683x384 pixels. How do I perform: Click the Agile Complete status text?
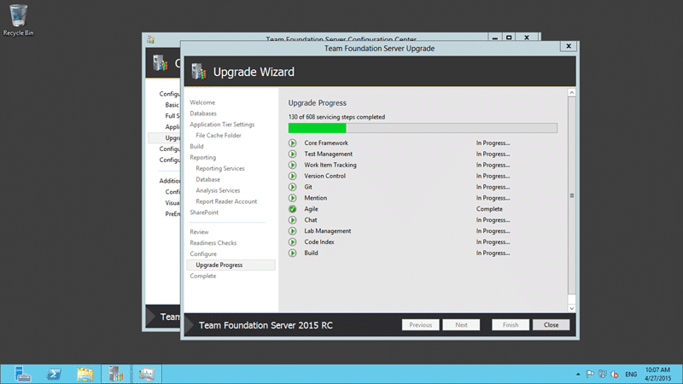tap(489, 209)
